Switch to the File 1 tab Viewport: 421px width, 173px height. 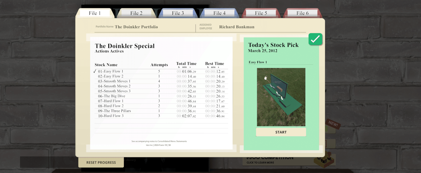[x=95, y=13]
